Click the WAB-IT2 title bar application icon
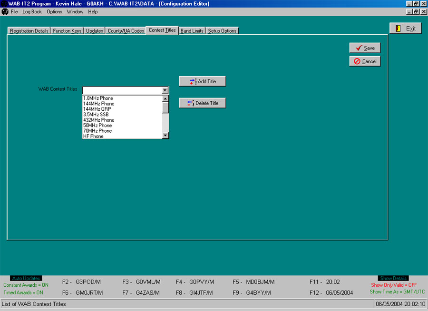428x311 pixels. [4, 3]
